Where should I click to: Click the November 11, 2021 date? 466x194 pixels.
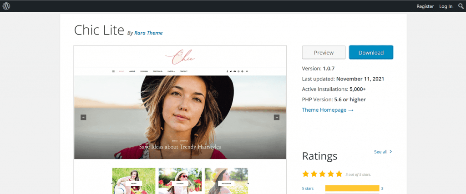360,79
